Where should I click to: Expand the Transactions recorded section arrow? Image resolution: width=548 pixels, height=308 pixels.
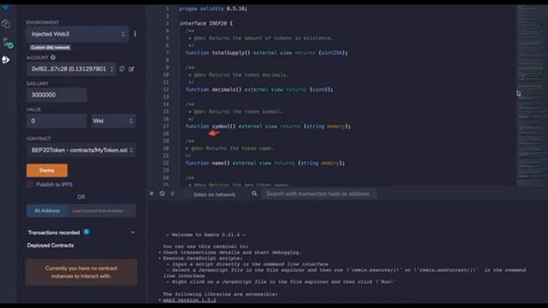[x=133, y=232]
